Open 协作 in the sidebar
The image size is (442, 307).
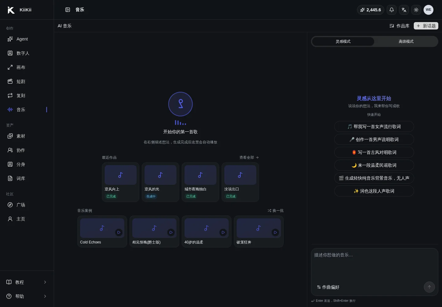coord(27,150)
